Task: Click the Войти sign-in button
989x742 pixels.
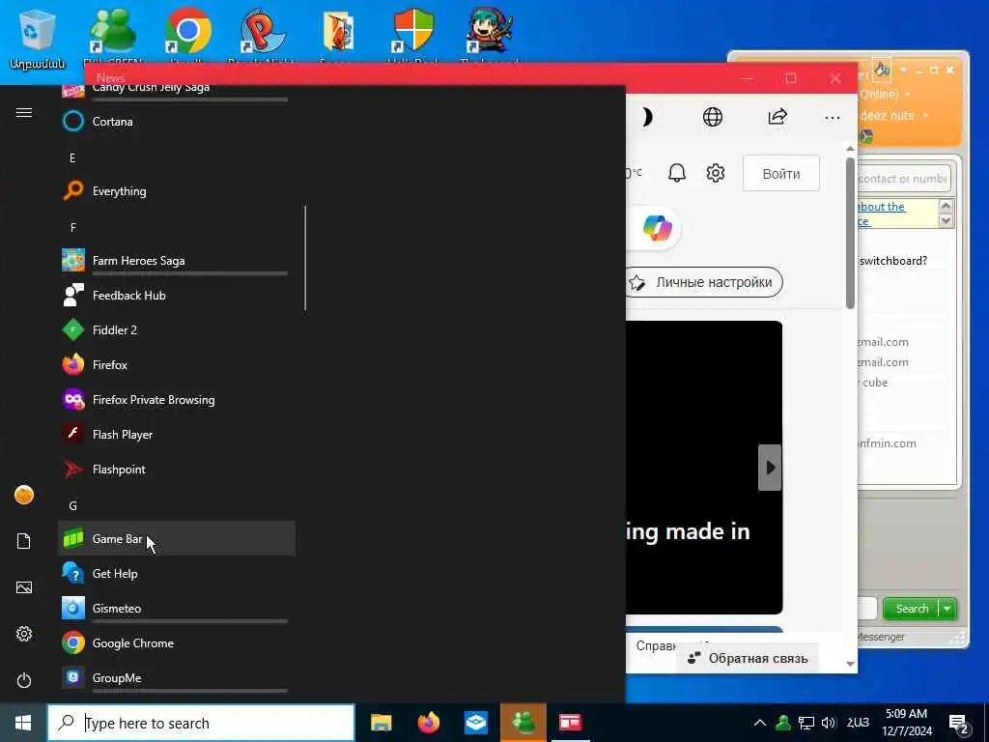Action: point(781,174)
